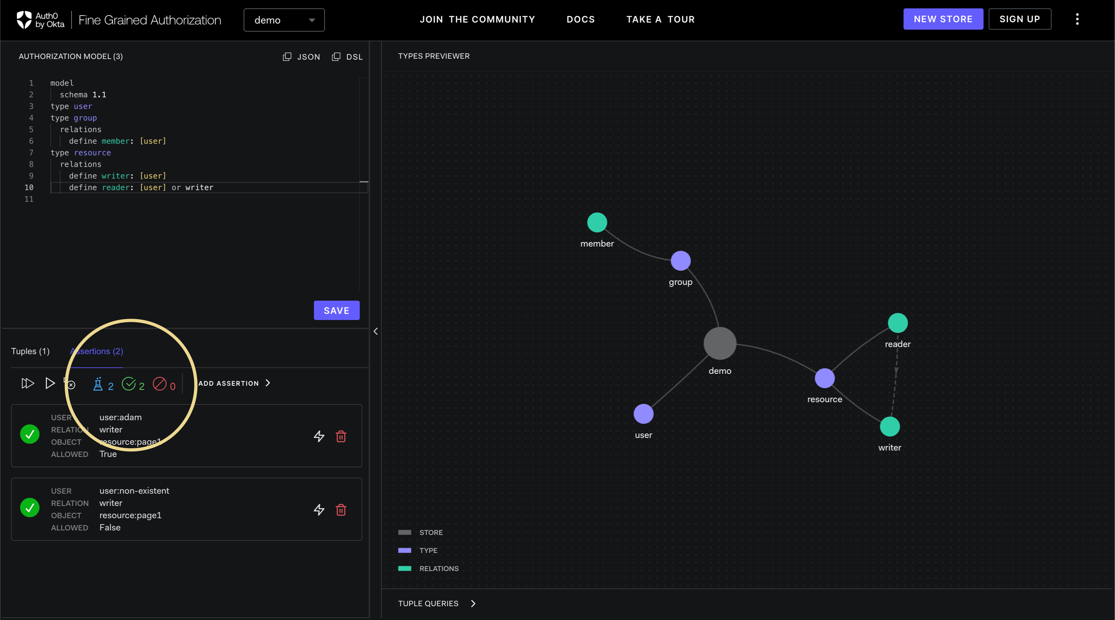The width and height of the screenshot is (1115, 620).
Task: Open the Docs link
Action: tap(581, 19)
